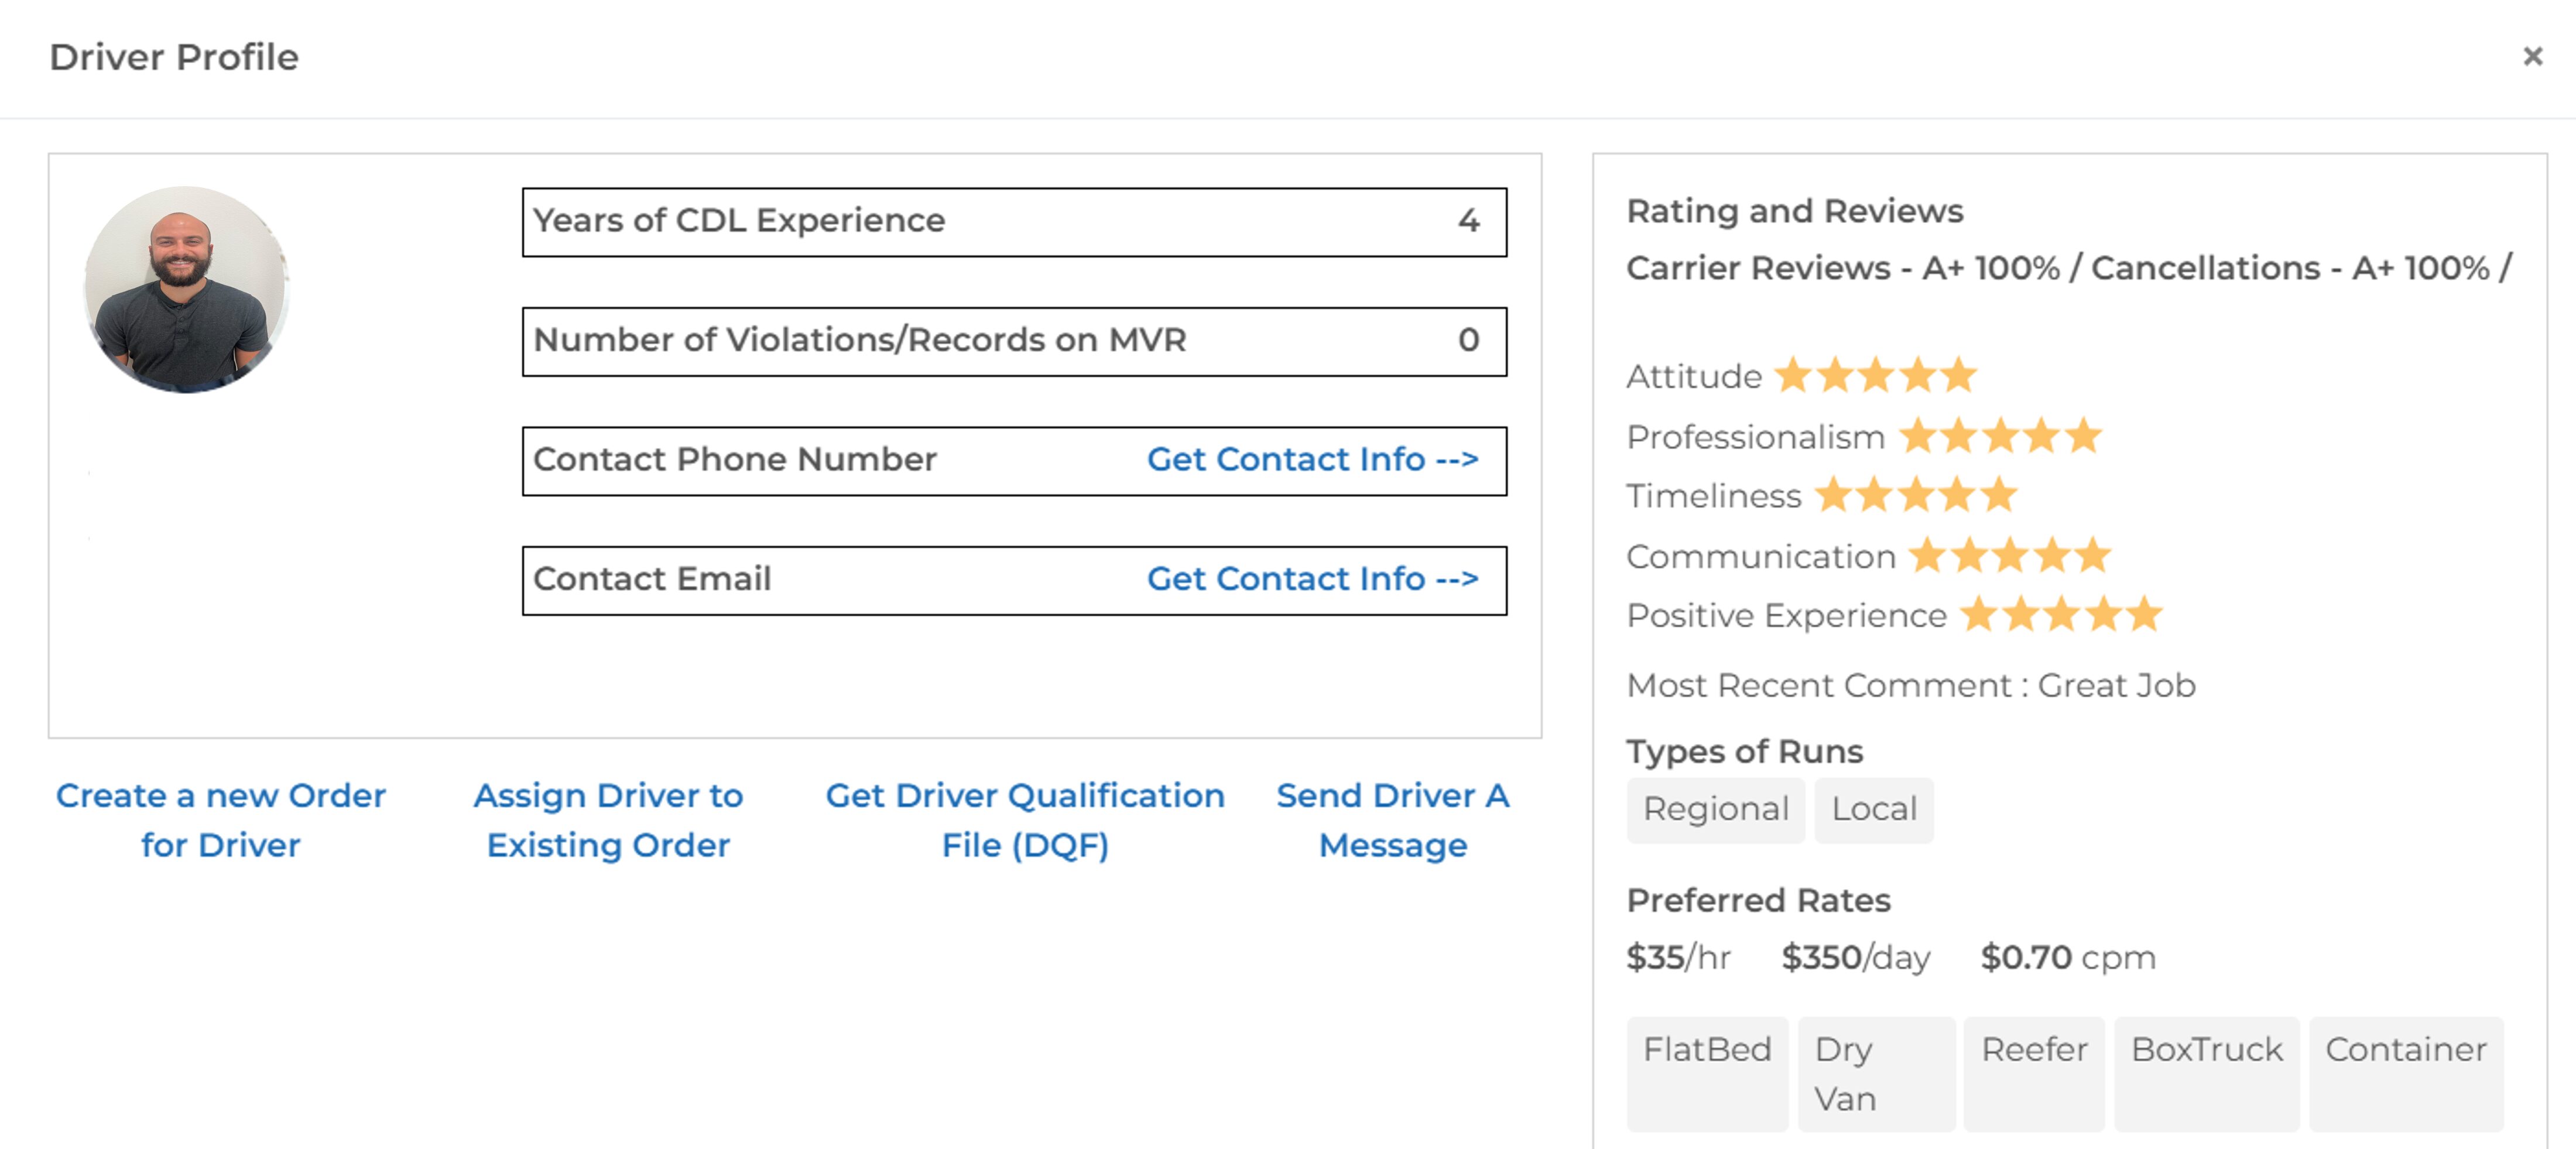The height and width of the screenshot is (1149, 2576).
Task: Select the Regional run type tag
Action: pos(1715,809)
